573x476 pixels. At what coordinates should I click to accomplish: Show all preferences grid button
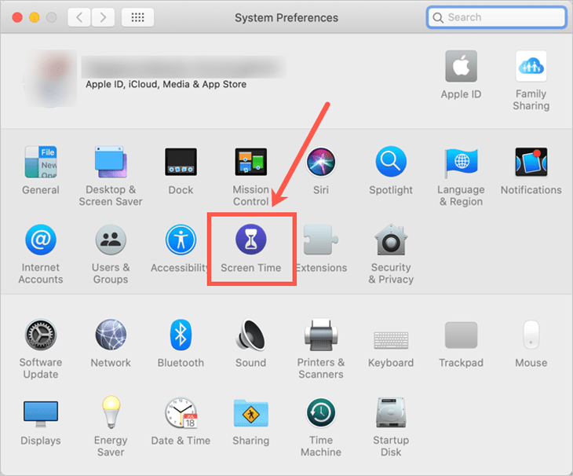tap(137, 17)
